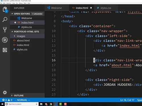
Task: Click the unsaved dot on index.html tab
Action: 91,8
